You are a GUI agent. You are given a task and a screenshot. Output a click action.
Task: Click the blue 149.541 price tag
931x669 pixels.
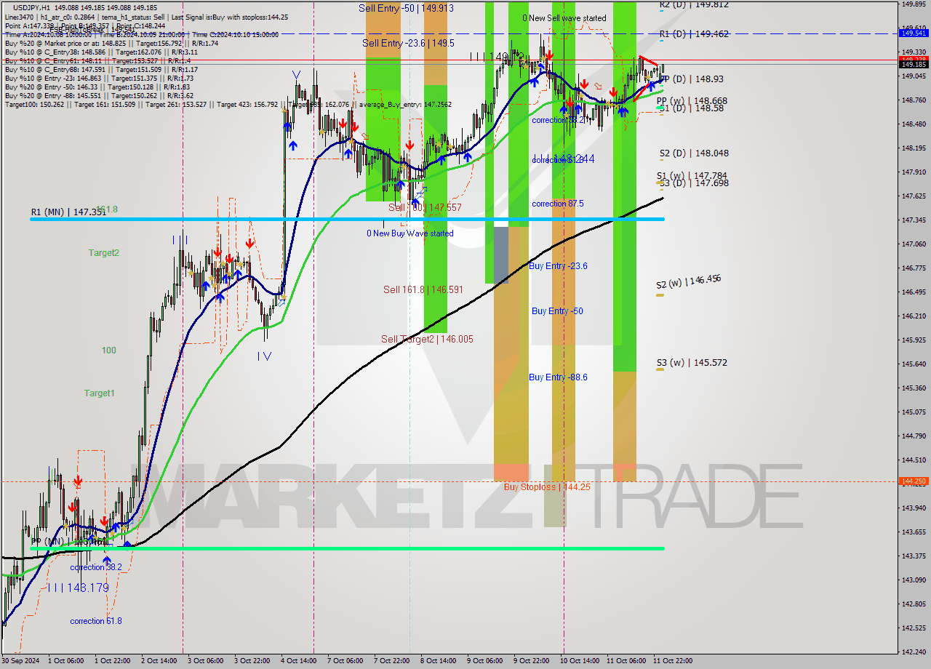coord(914,33)
